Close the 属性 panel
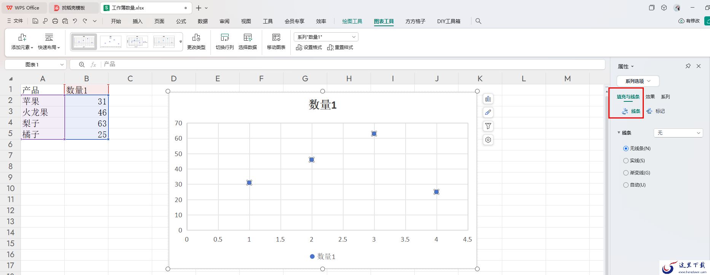 [x=699, y=66]
